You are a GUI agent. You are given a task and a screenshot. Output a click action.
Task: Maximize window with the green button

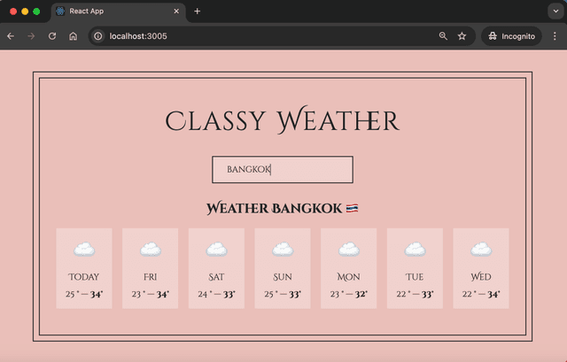click(x=36, y=12)
